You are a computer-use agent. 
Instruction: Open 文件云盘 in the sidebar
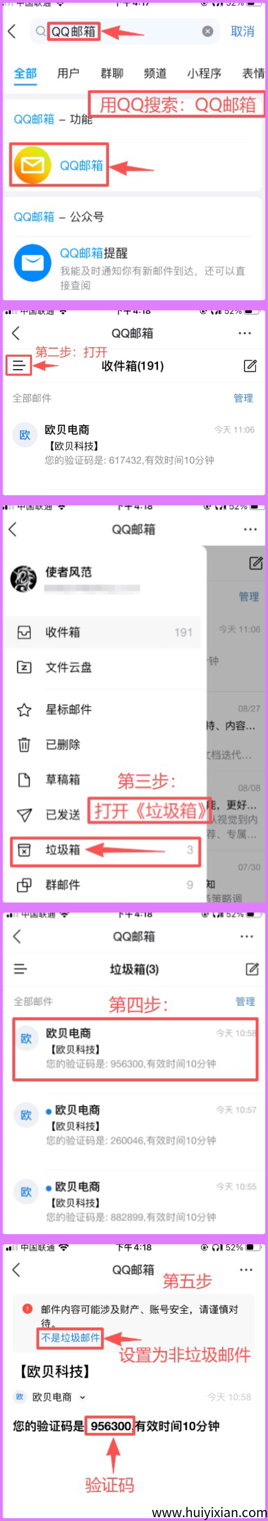coord(105,667)
